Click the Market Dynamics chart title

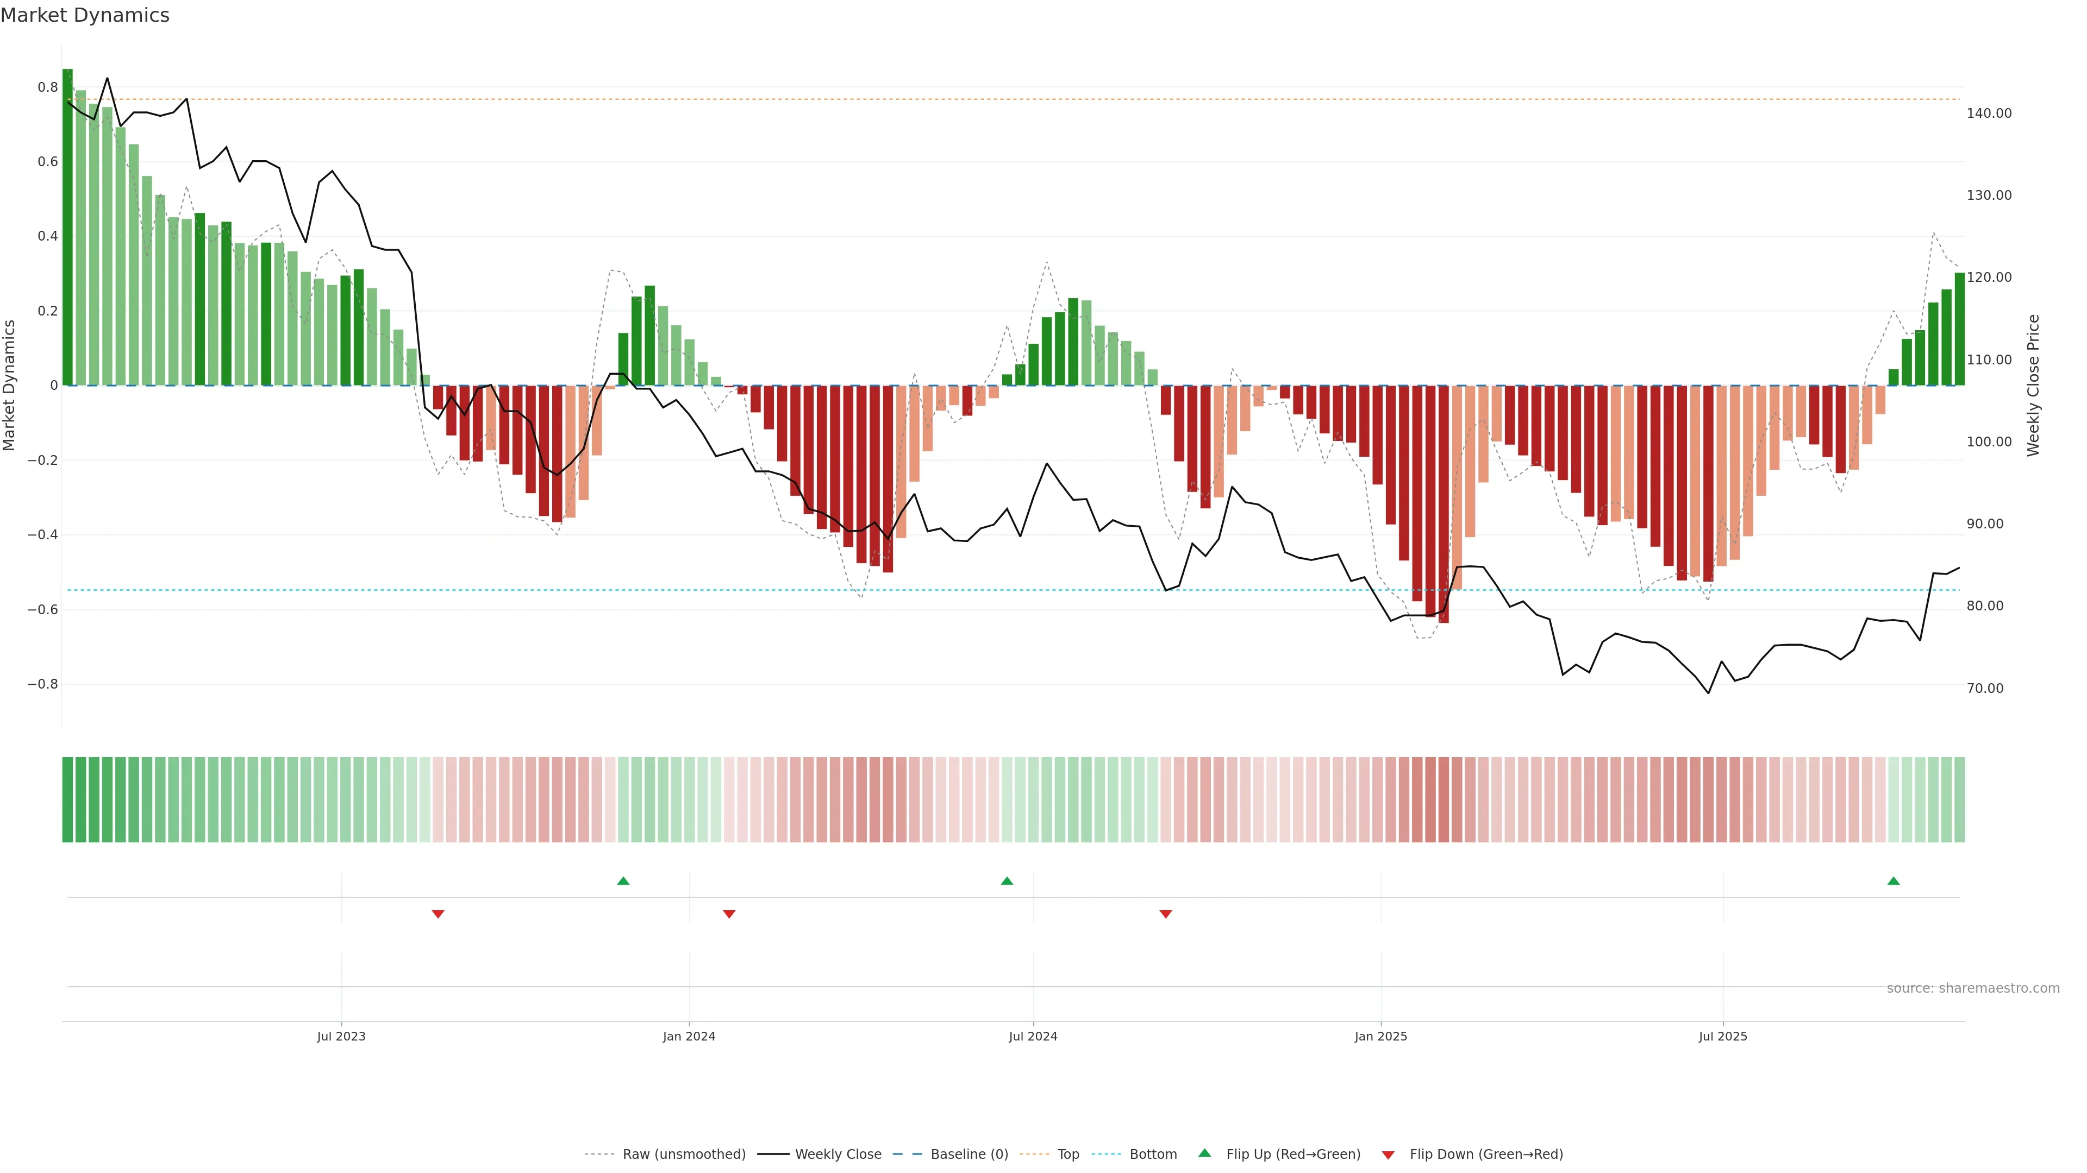click(x=85, y=15)
